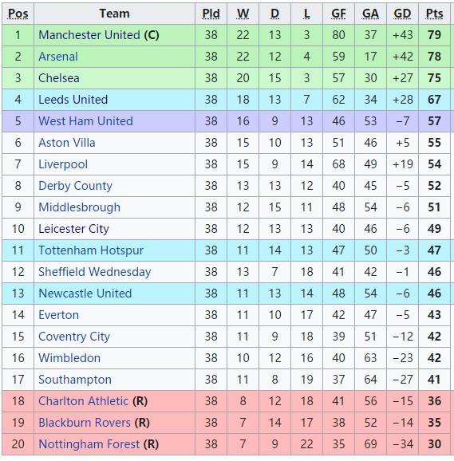
Task: Open the Nottingham Forest link
Action: pos(89,444)
